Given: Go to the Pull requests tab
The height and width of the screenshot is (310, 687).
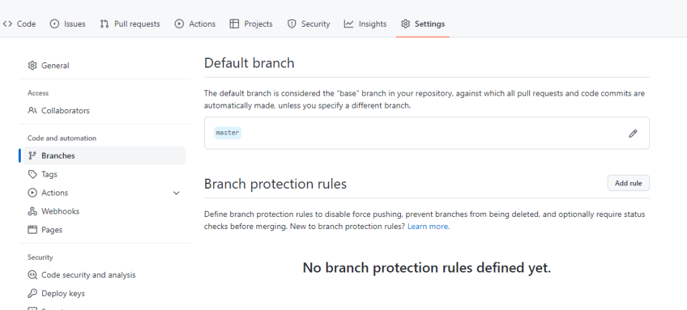Looking at the screenshot, I should [130, 23].
